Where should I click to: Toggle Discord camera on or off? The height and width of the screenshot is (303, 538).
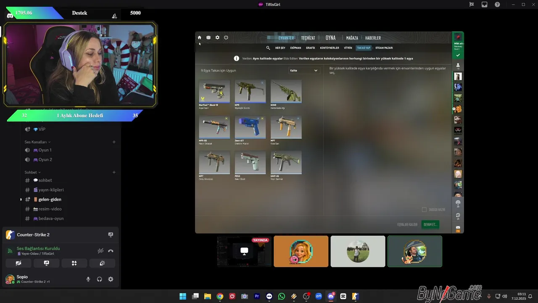pyautogui.click(x=18, y=263)
